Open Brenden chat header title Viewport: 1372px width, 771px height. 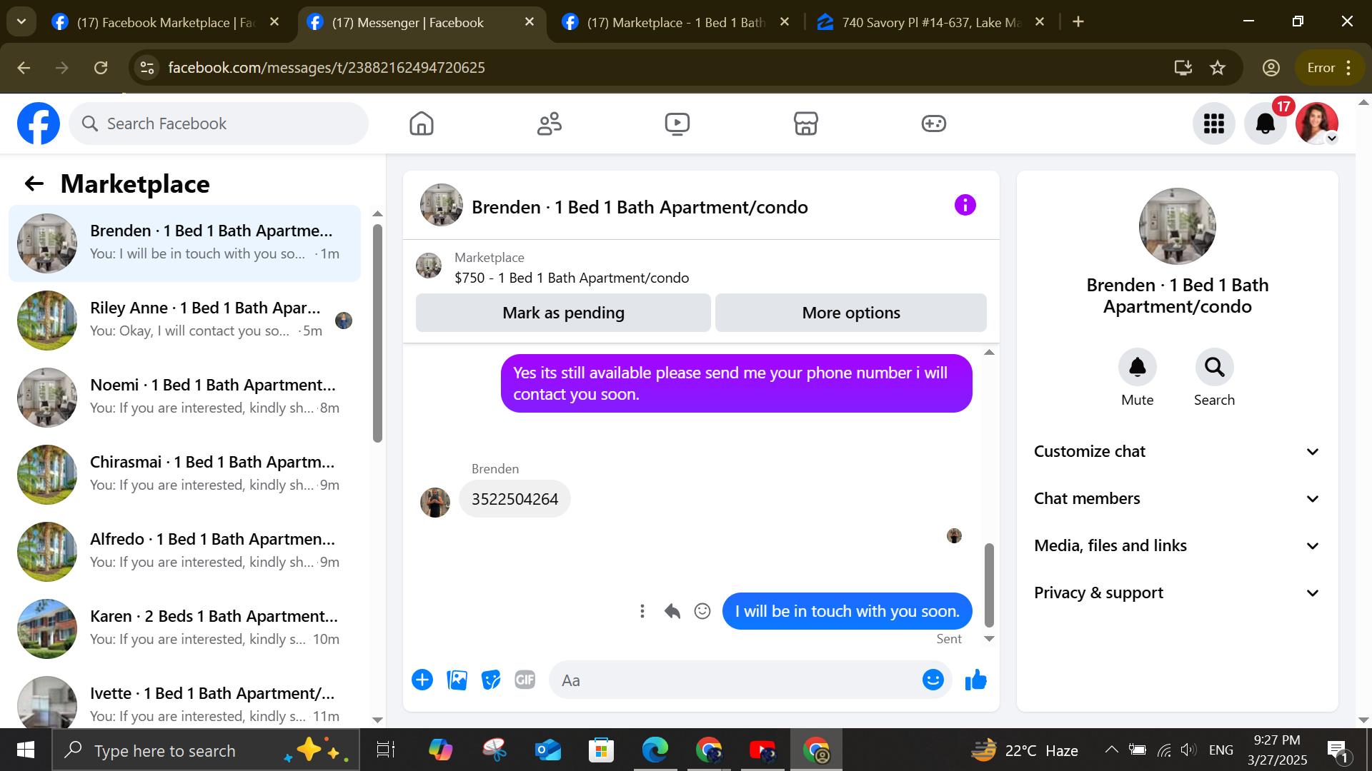[640, 207]
